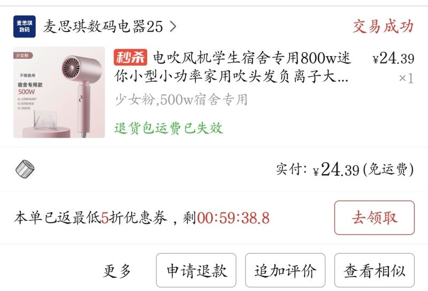Tap the coupon countdown timer text

pos(233,218)
